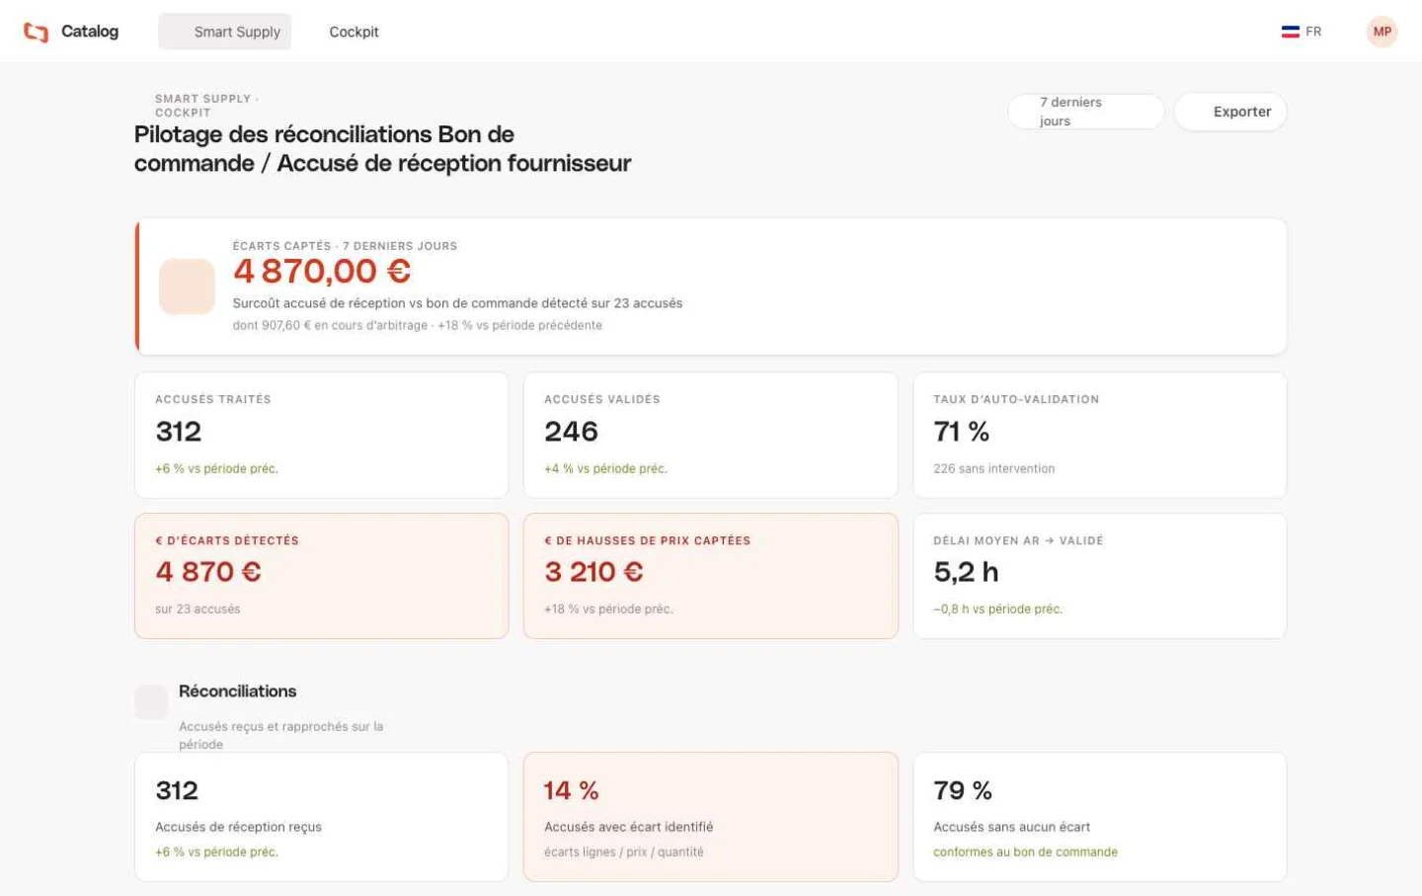Click the "246" validated count
Viewport: 1422px width, 896px height.
(571, 432)
